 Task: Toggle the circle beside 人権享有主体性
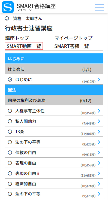tap(10, 111)
